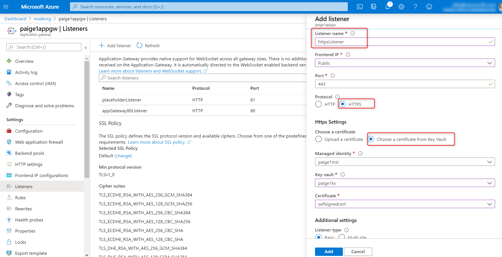The image size is (502, 257).
Task: Select the placeholderListener row
Action: [x=203, y=100]
